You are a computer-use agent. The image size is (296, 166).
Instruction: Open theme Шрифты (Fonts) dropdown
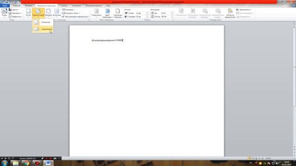click(15, 13)
